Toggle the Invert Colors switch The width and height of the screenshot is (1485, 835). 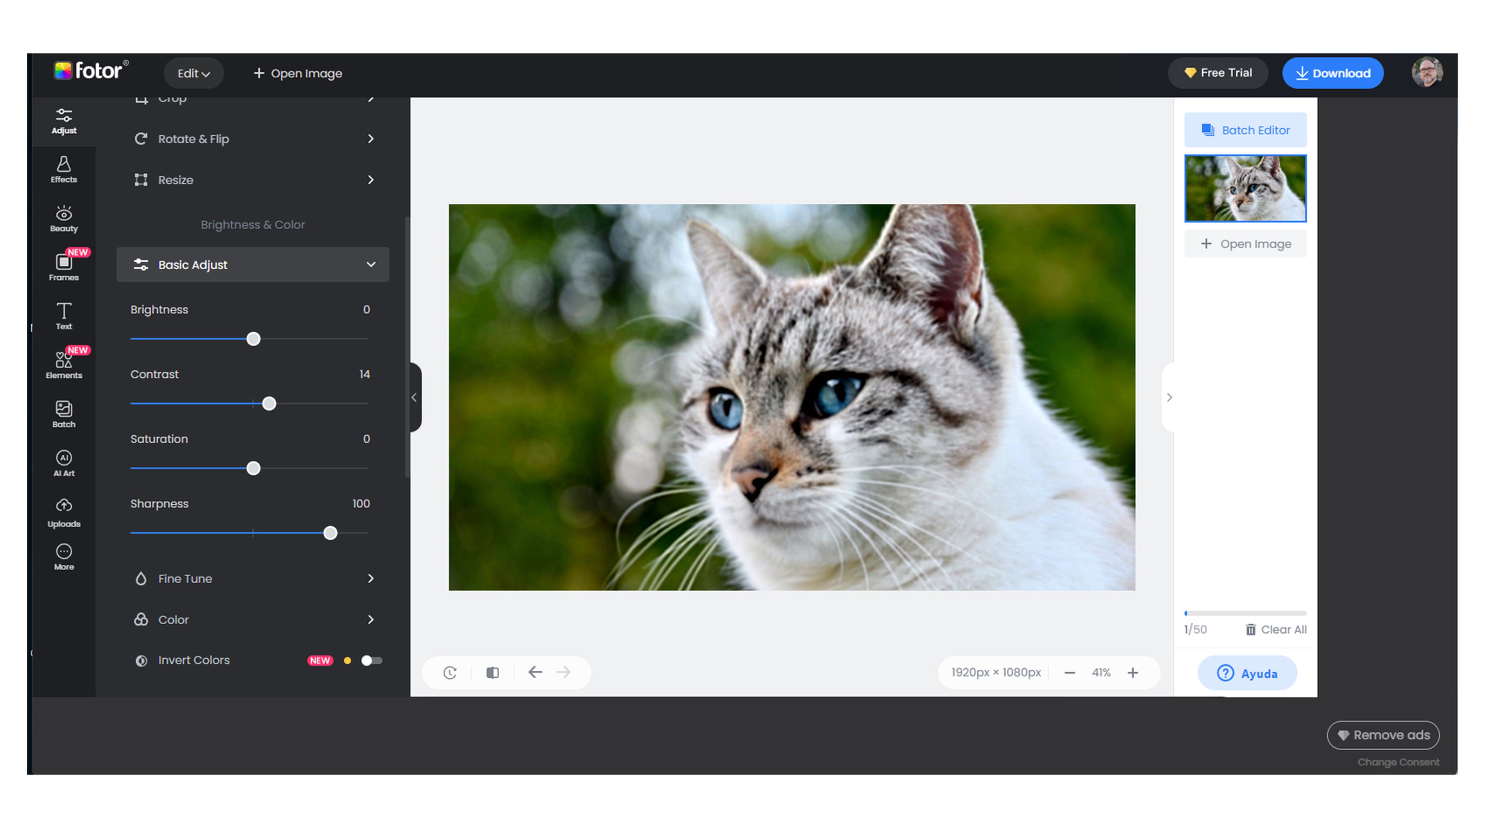tap(371, 660)
